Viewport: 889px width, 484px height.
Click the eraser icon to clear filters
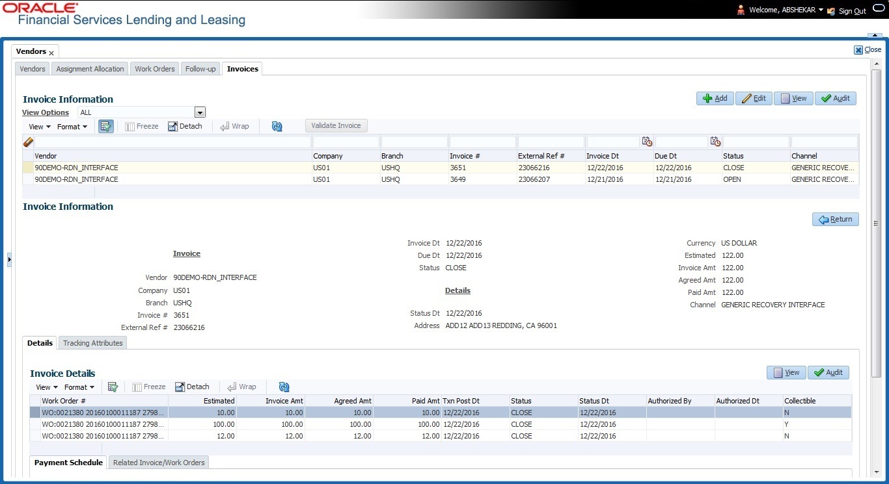[x=28, y=142]
